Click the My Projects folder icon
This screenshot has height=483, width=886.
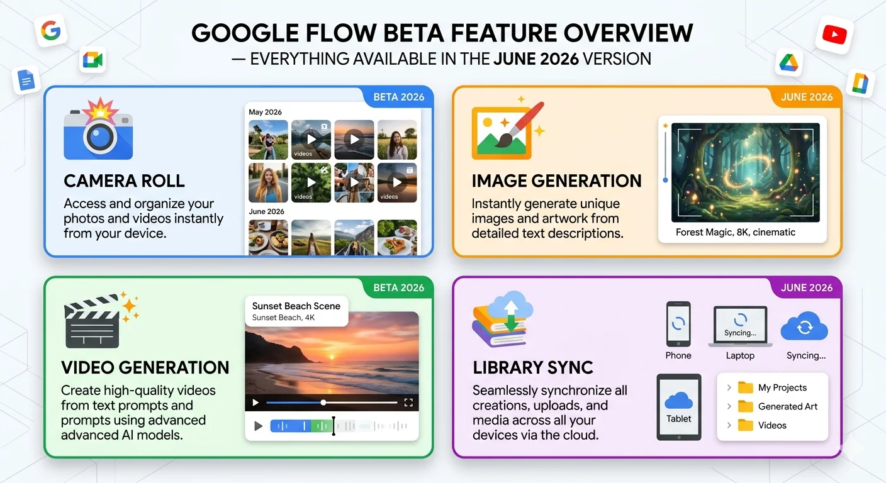tap(746, 387)
